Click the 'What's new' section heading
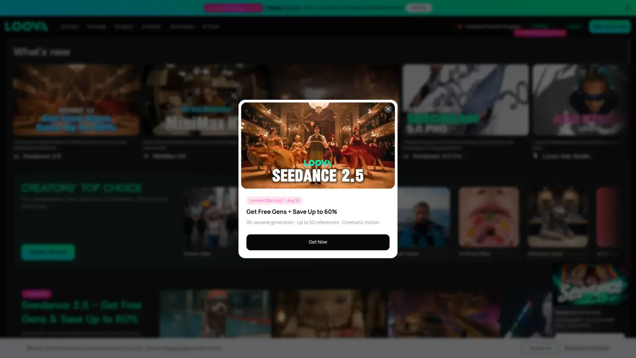Viewport: 636px width, 358px height. click(x=42, y=52)
